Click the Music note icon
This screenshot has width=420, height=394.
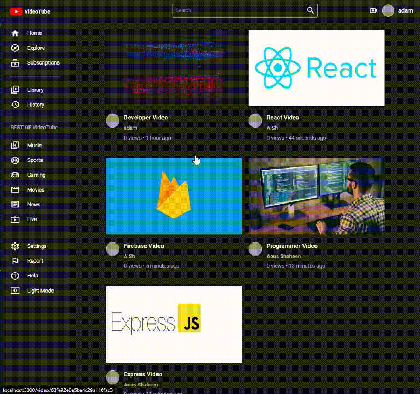15,145
